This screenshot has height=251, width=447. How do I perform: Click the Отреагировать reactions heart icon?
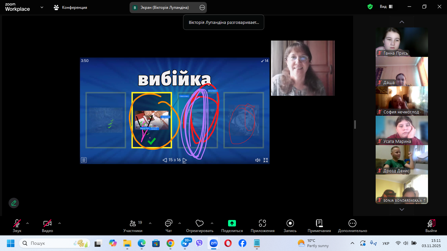coord(200,224)
